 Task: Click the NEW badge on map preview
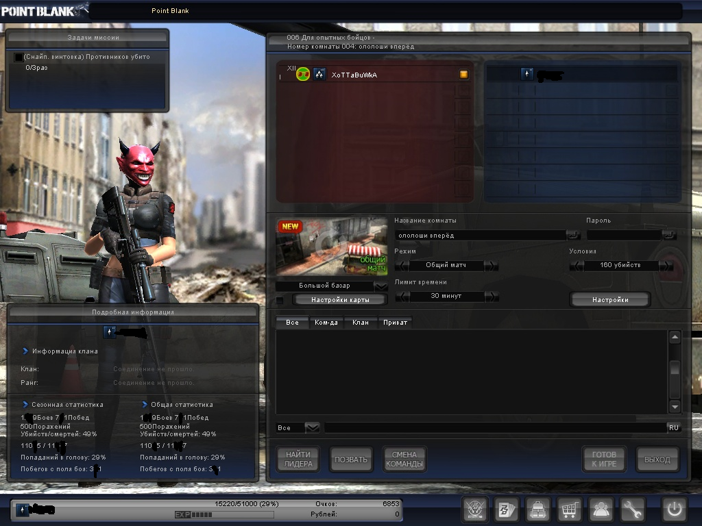(290, 226)
